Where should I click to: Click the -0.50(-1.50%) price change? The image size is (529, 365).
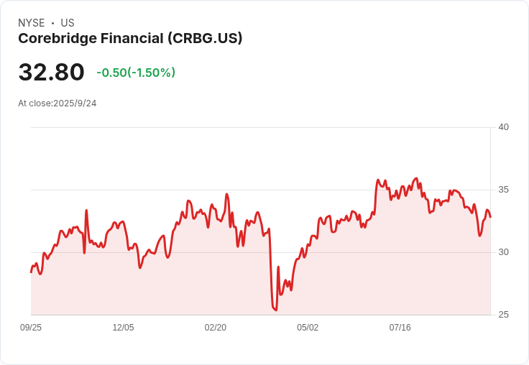(x=136, y=73)
